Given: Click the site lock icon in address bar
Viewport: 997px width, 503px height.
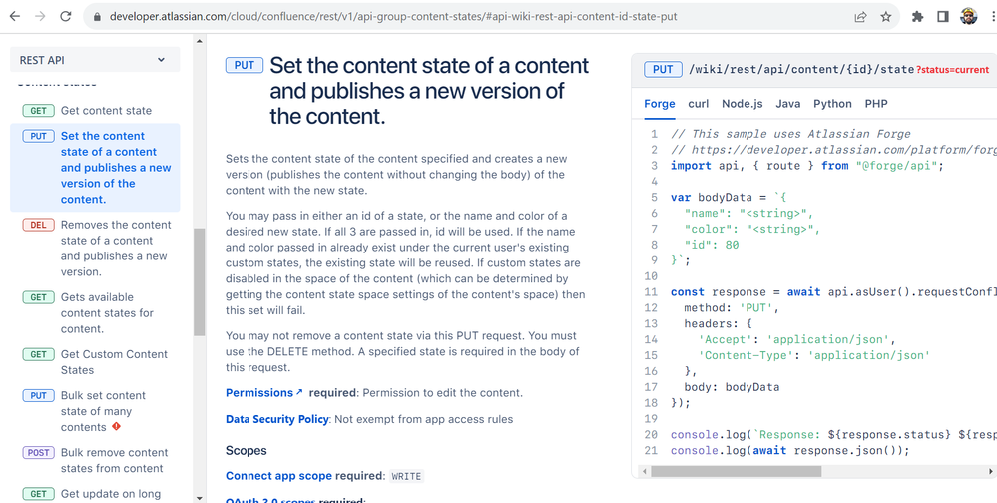Looking at the screenshot, I should pos(97,17).
